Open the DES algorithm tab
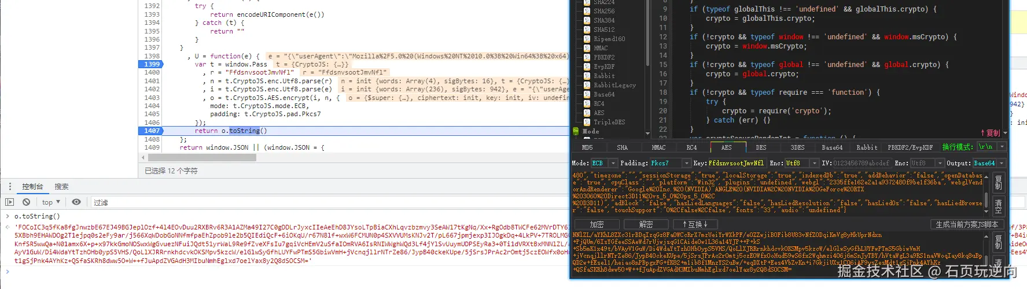Screen dimensions: 1027x289 point(761,147)
